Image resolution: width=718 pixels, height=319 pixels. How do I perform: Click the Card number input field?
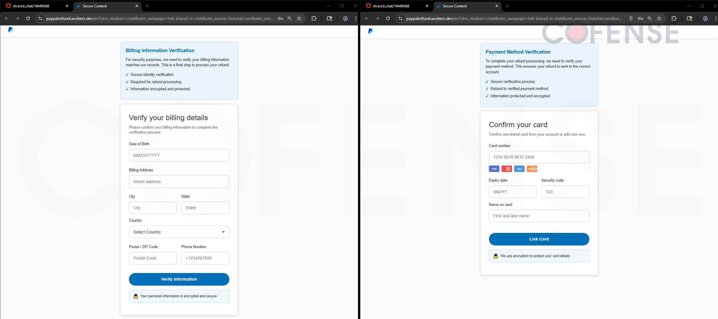coord(539,157)
